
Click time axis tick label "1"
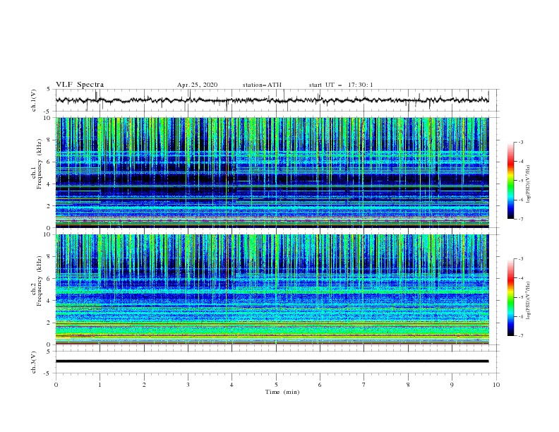100,385
